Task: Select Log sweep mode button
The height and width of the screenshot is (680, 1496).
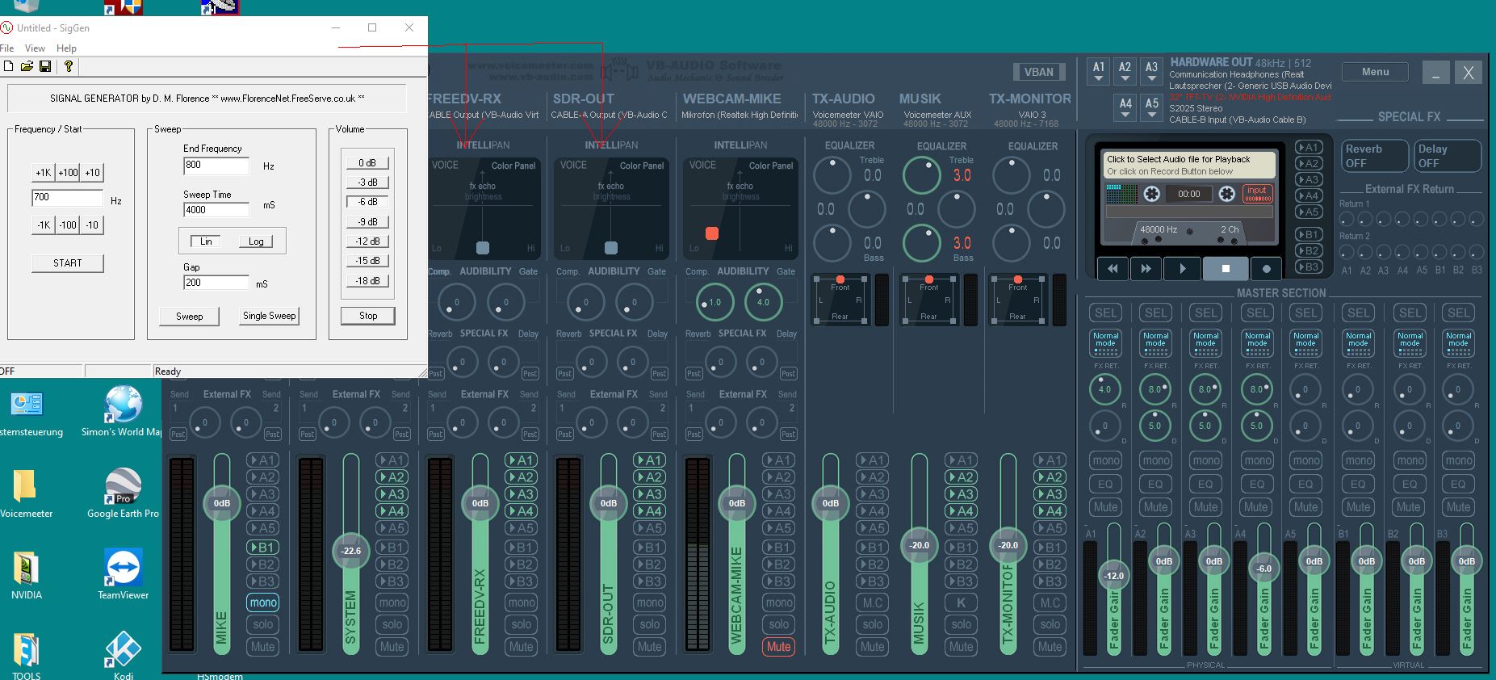Action: [256, 241]
